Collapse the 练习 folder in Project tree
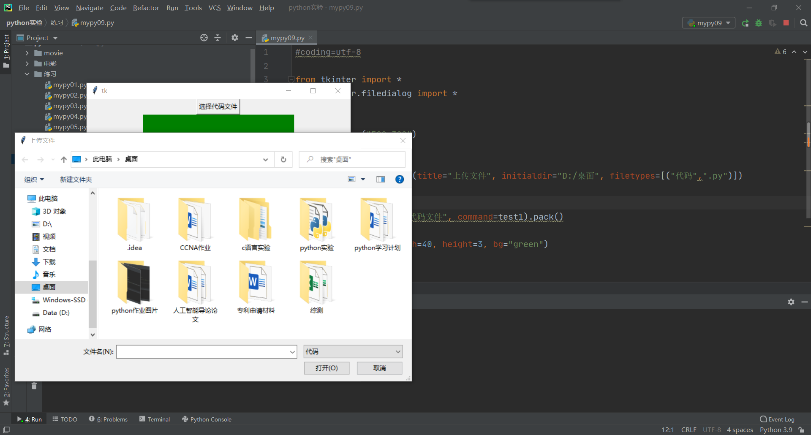This screenshot has width=811, height=435. click(27, 74)
